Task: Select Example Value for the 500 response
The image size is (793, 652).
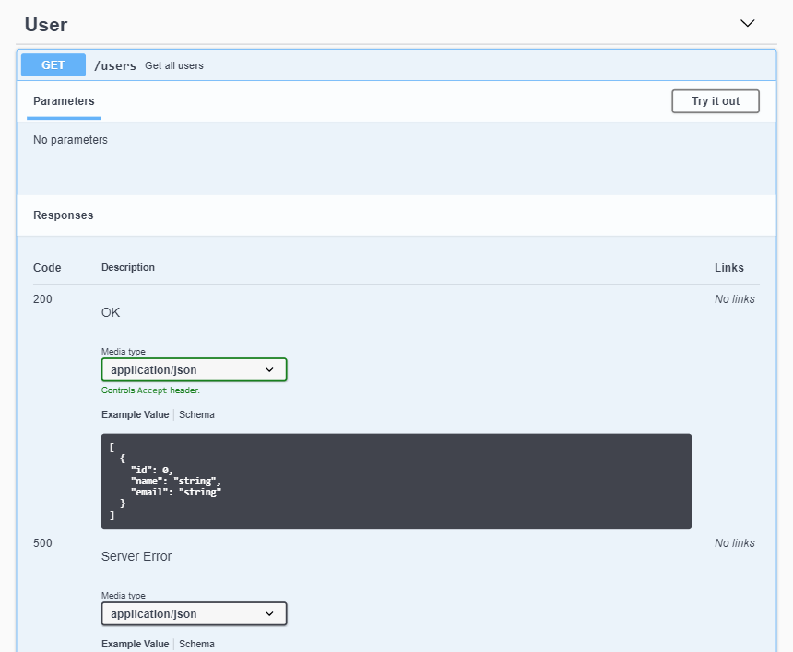Action: click(x=135, y=644)
